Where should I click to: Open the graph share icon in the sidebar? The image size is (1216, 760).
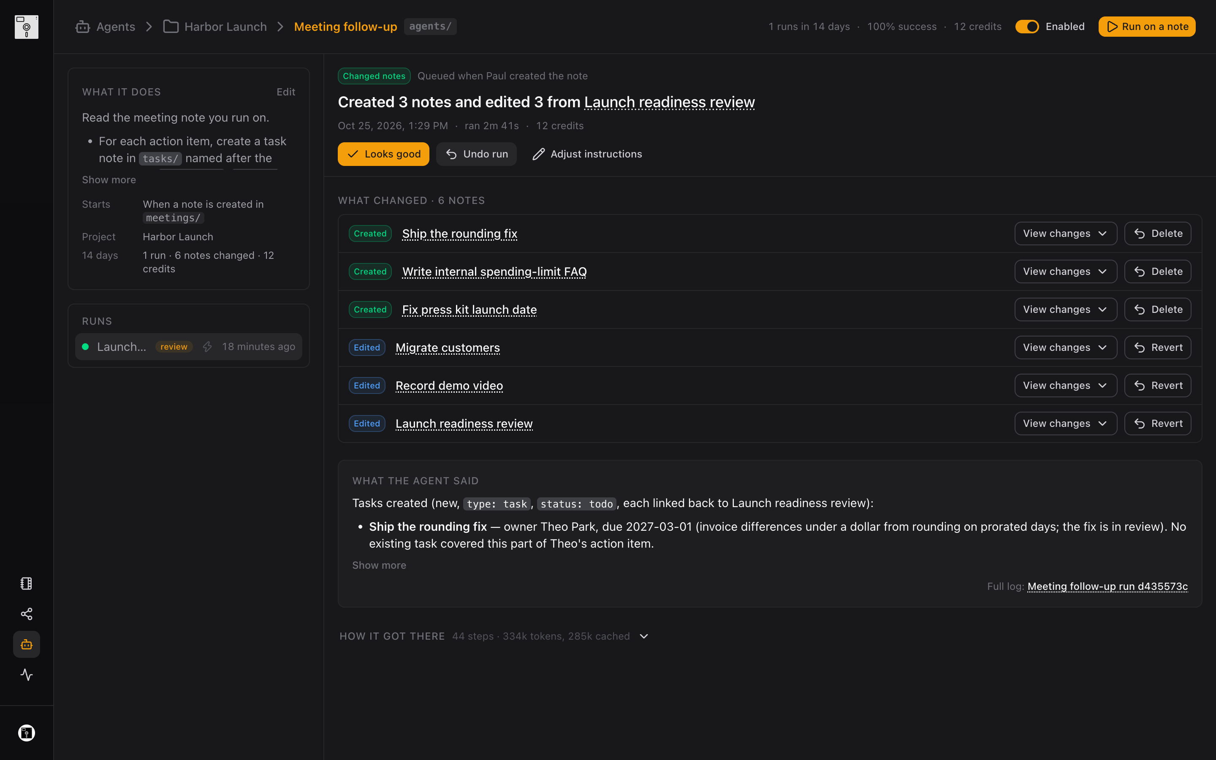26,614
